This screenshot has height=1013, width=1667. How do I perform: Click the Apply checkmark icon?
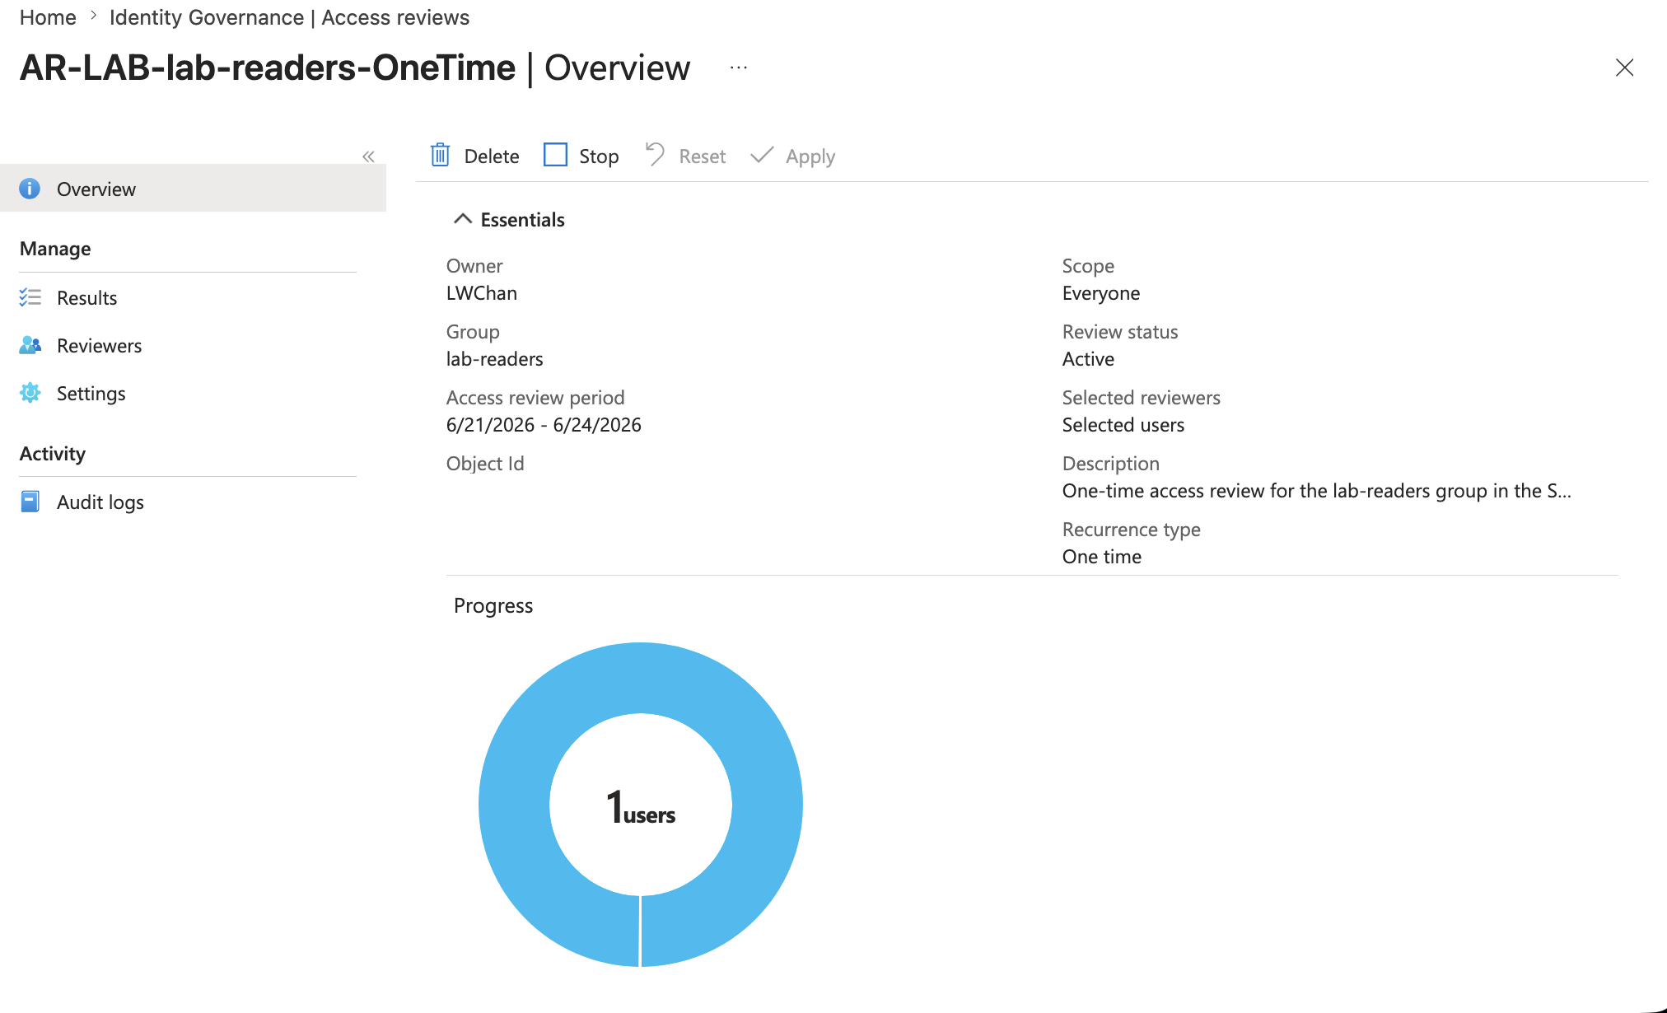pos(762,155)
